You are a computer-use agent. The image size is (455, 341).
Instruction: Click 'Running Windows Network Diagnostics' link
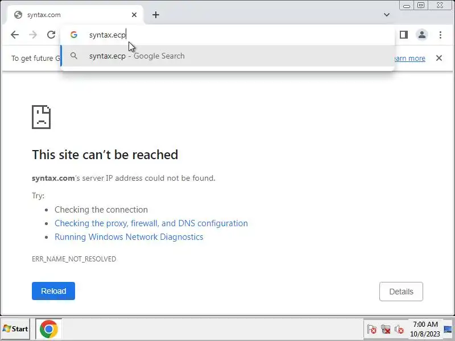pos(129,237)
